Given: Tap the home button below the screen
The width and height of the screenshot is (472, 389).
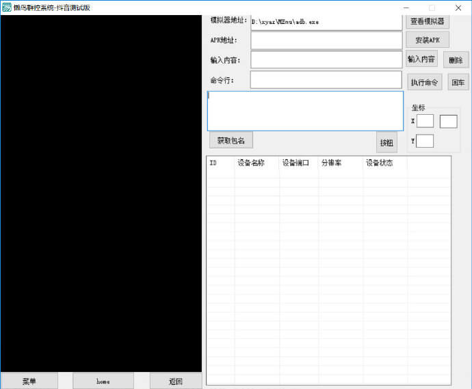Looking at the screenshot, I should click(103, 381).
